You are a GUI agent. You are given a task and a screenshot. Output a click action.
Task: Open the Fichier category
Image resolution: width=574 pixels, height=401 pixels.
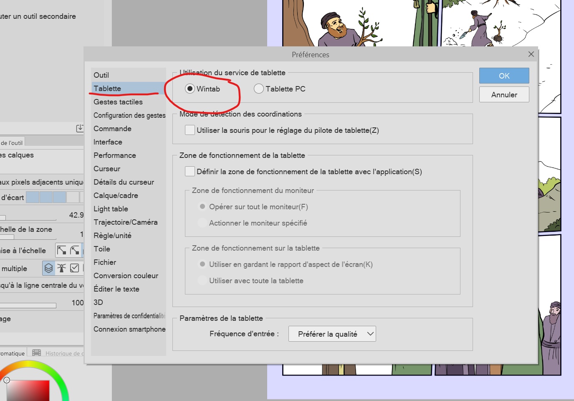click(x=129, y=262)
